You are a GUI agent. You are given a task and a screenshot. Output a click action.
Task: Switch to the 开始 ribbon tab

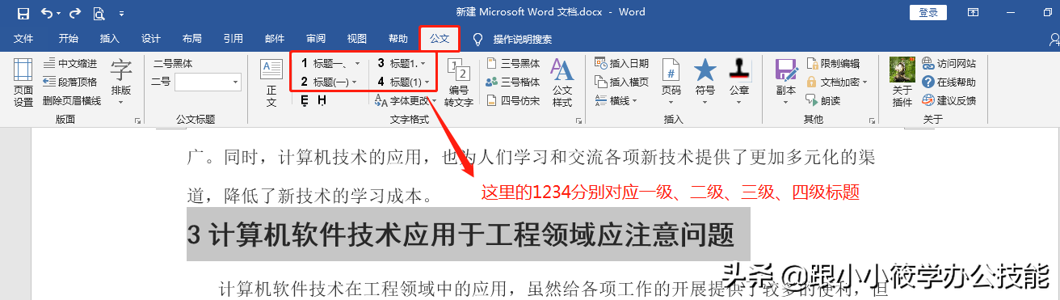(68, 39)
